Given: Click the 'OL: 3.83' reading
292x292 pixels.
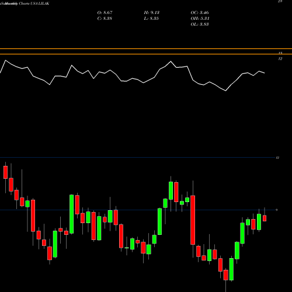Looking at the screenshot, I should pos(200,25).
